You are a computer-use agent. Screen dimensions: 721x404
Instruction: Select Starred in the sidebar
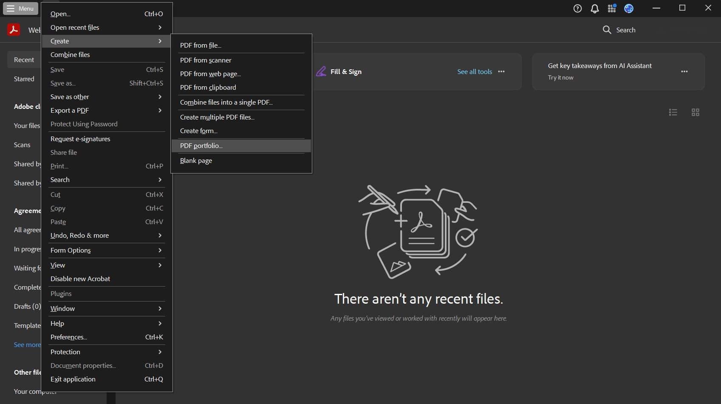click(x=24, y=79)
